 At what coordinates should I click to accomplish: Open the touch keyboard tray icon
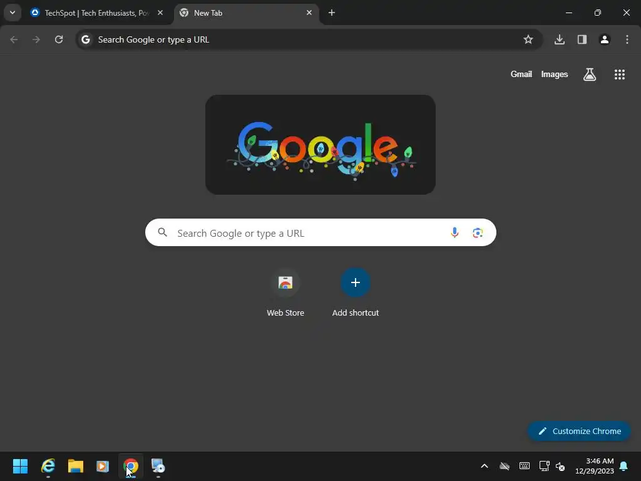coord(525,466)
